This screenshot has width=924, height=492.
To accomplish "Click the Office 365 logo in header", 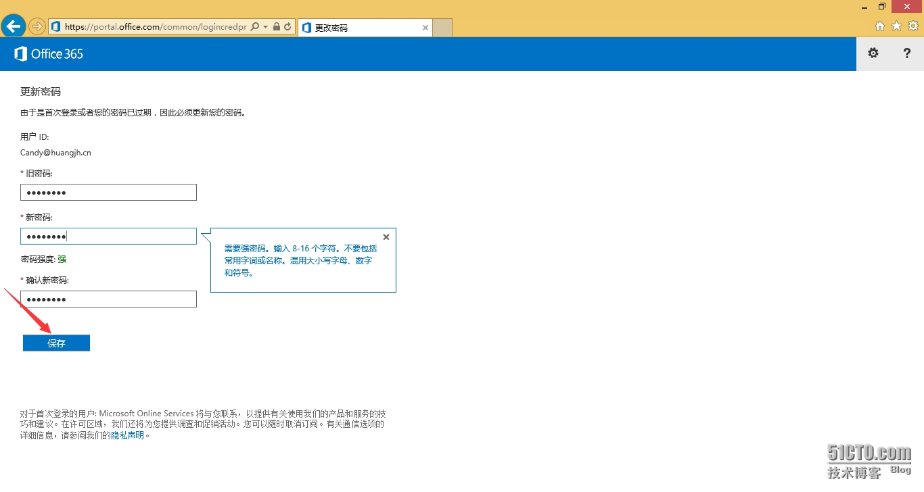I will pos(49,54).
